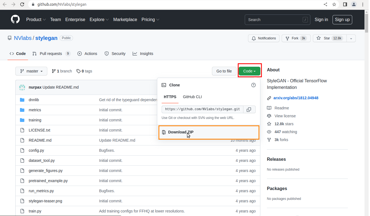The width and height of the screenshot is (370, 216).
Task: Open the dnnlib folder
Action: coord(34,100)
